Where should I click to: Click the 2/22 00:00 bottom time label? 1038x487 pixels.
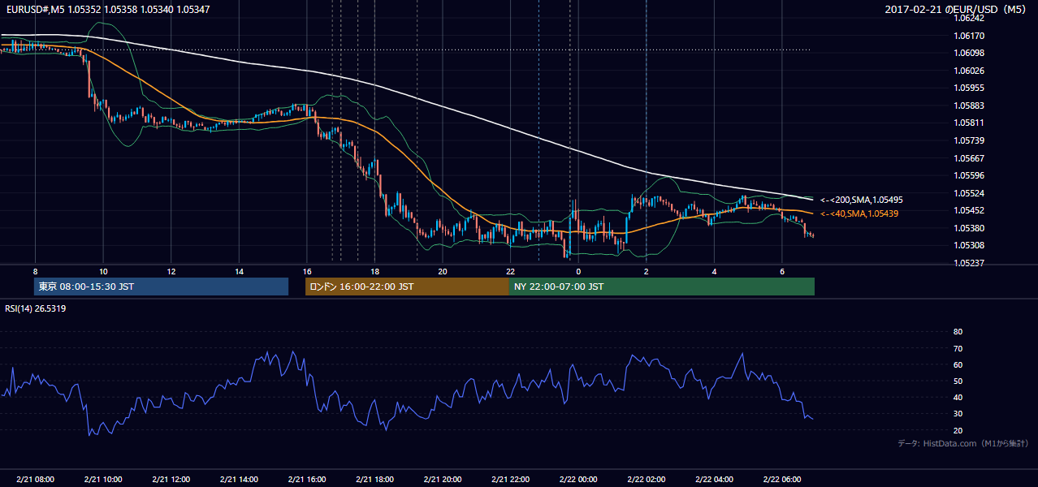coord(578,480)
